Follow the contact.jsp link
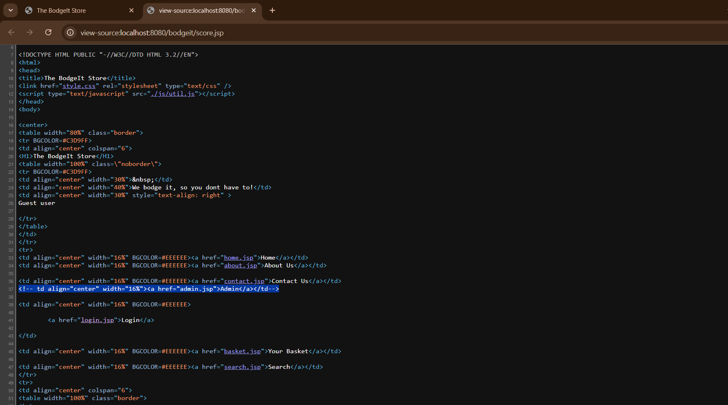 [x=244, y=281]
